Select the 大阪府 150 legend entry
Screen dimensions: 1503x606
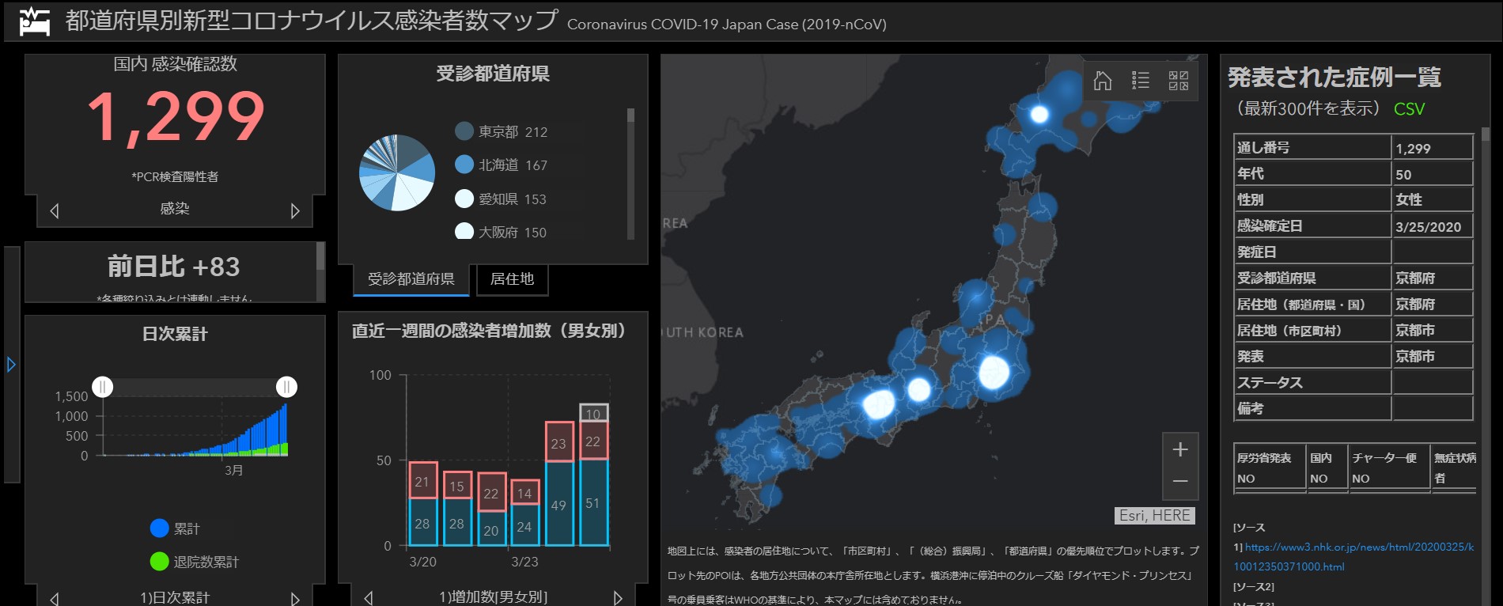pos(502,232)
